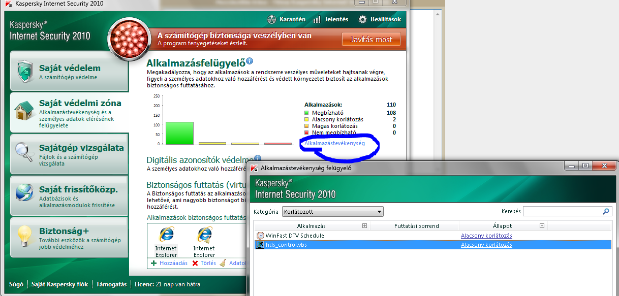Open Kategória dropdown set to Korlátozott

pyautogui.click(x=332, y=211)
